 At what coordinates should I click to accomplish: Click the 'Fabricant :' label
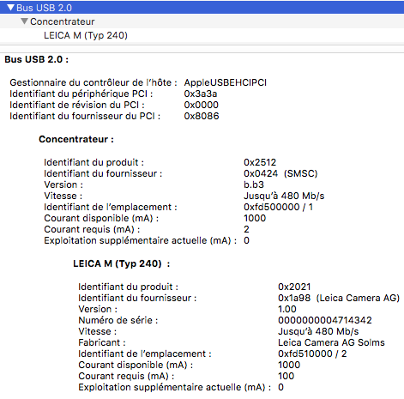102,342
